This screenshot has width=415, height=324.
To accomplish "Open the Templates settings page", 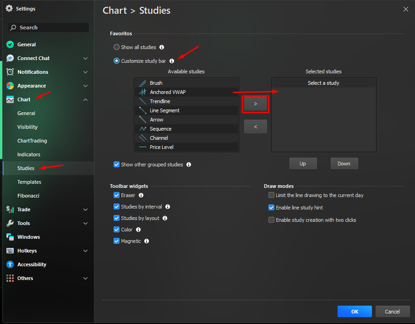I will (29, 182).
